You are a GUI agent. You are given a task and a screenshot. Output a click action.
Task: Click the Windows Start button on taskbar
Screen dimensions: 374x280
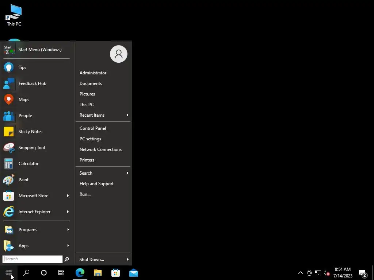(x=9, y=273)
